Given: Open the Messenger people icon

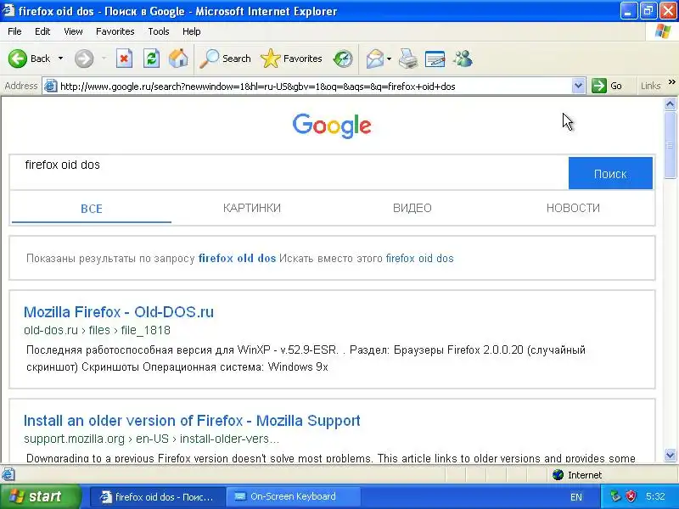Looking at the screenshot, I should point(463,59).
